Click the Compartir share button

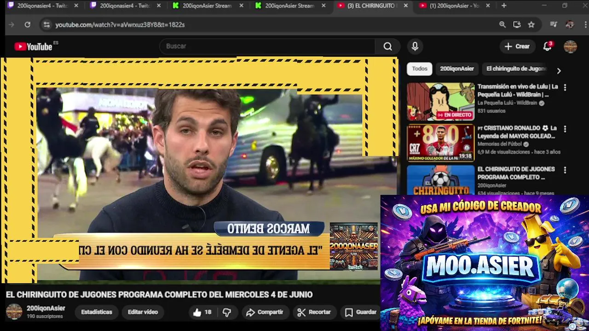coord(265,312)
